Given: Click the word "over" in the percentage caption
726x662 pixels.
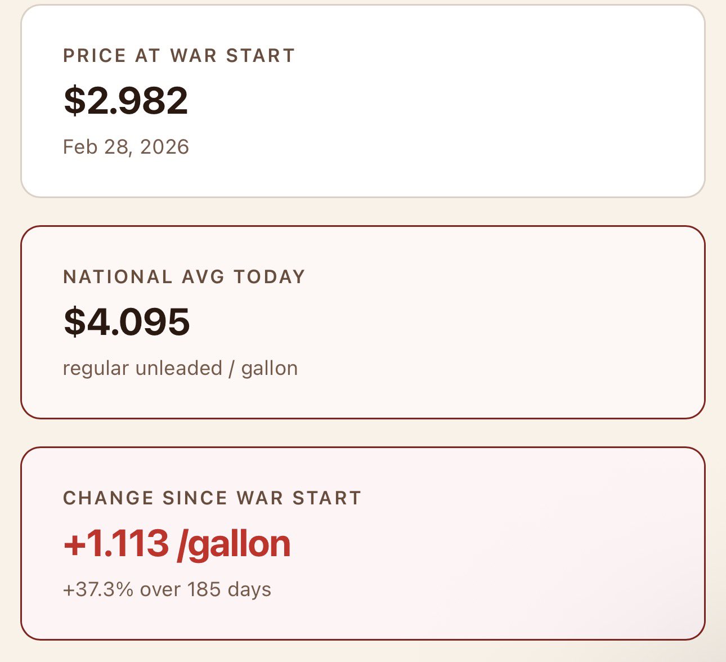Looking at the screenshot, I should click(x=161, y=590).
